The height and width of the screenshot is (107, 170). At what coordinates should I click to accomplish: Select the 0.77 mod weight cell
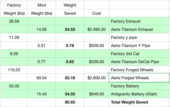coord(41,62)
